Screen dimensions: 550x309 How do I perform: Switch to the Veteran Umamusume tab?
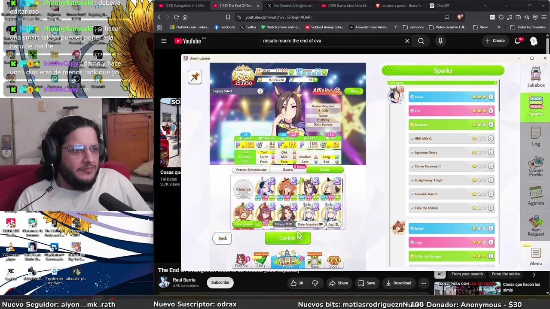point(251,170)
